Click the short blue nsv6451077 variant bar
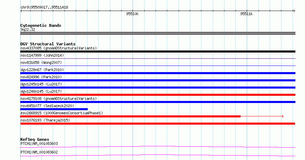This screenshot has height=160, width=305. coord(54,109)
